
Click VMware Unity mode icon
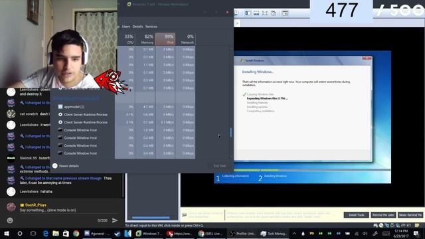click(x=273, y=13)
